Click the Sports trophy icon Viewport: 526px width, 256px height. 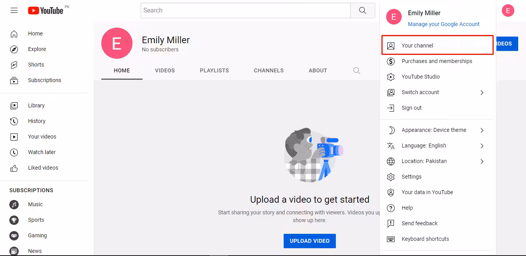[x=14, y=220]
